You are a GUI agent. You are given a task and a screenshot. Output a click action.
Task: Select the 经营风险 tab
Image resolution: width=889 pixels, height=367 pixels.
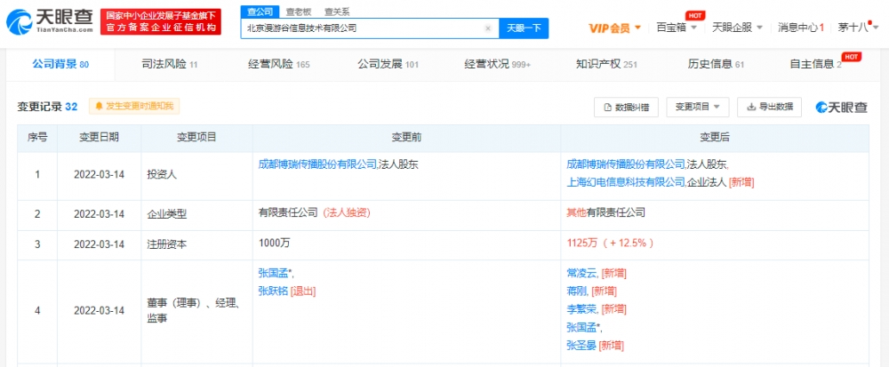click(279, 65)
